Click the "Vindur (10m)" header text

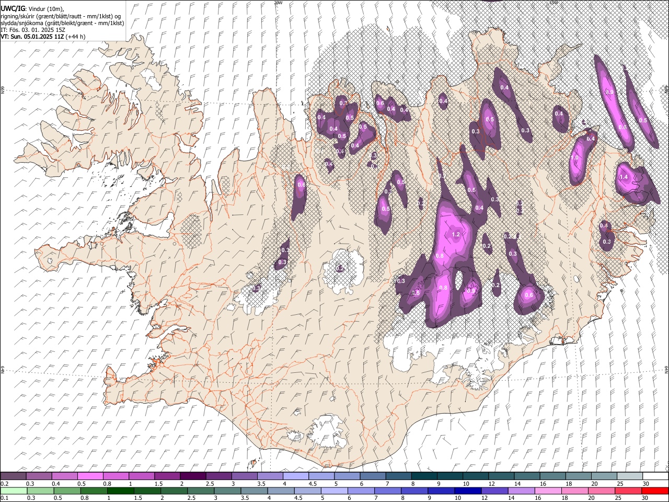45,8
